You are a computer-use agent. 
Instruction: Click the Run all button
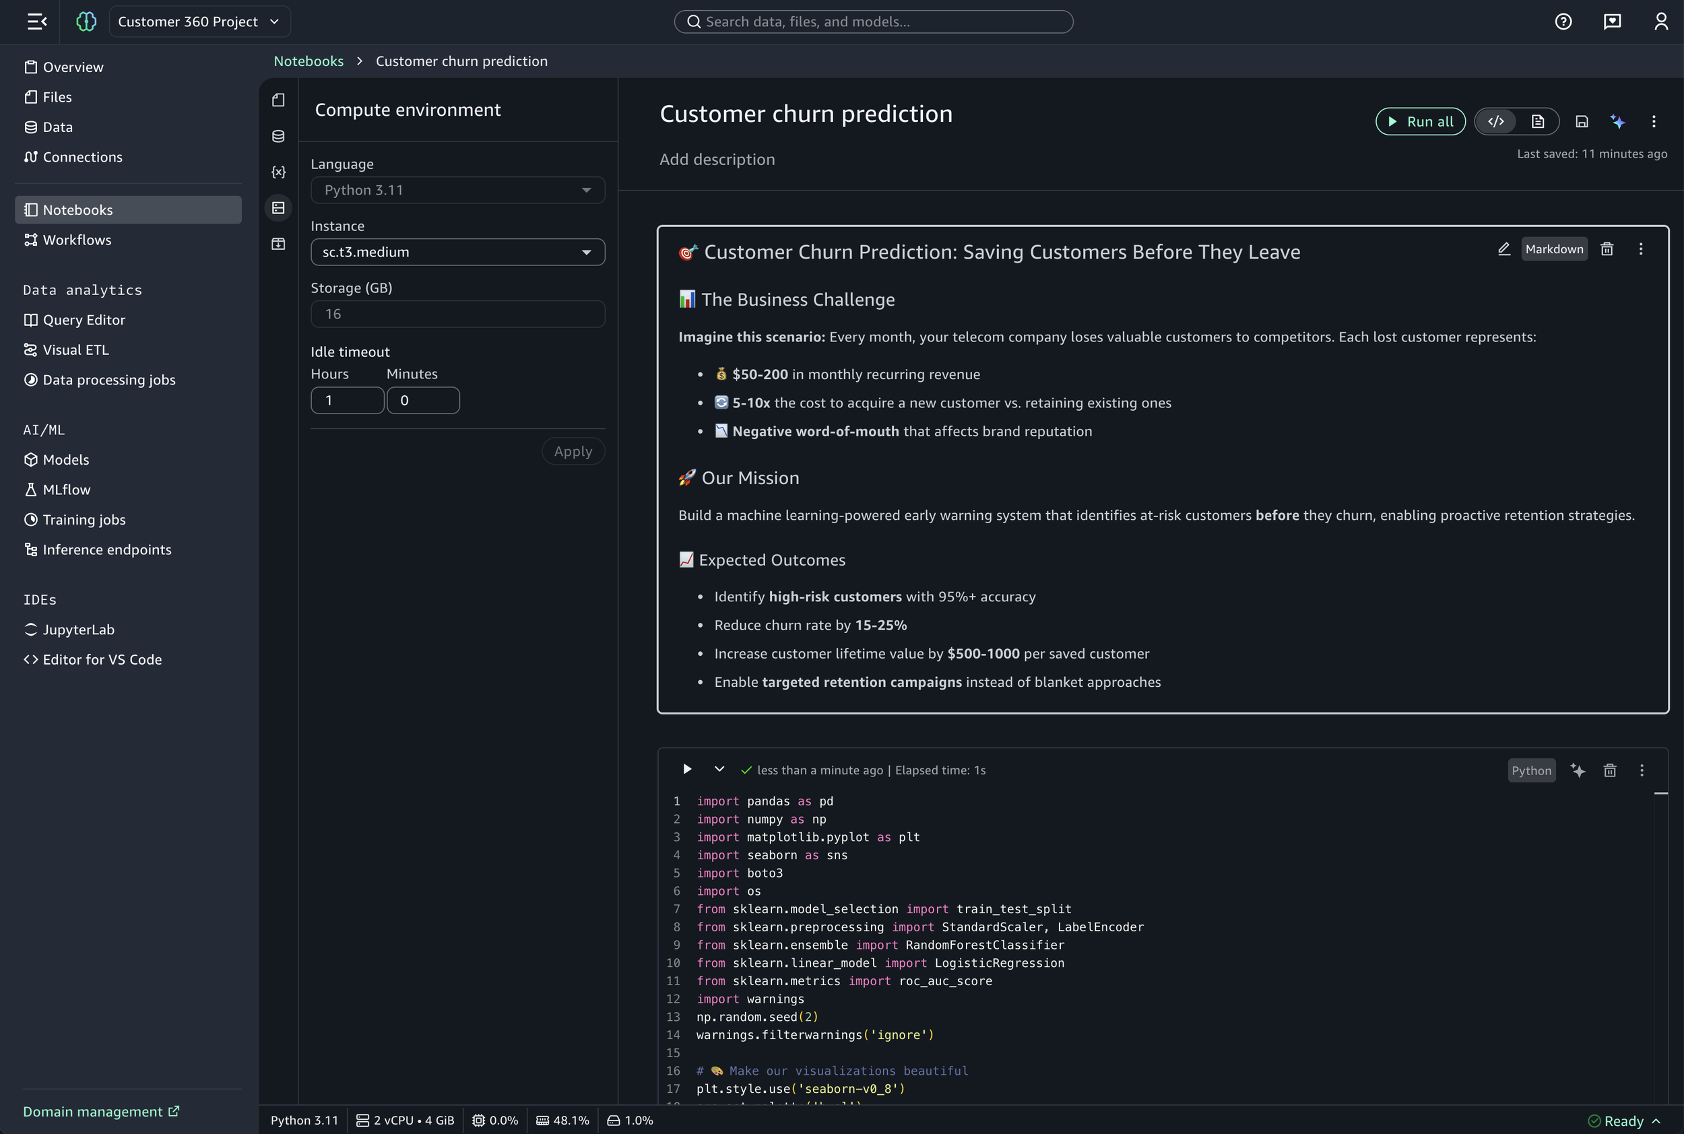(x=1420, y=121)
